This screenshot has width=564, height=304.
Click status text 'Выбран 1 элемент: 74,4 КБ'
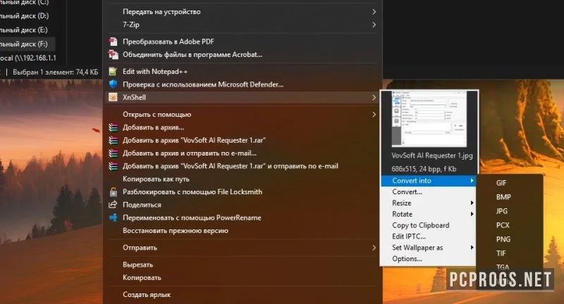pyautogui.click(x=56, y=72)
